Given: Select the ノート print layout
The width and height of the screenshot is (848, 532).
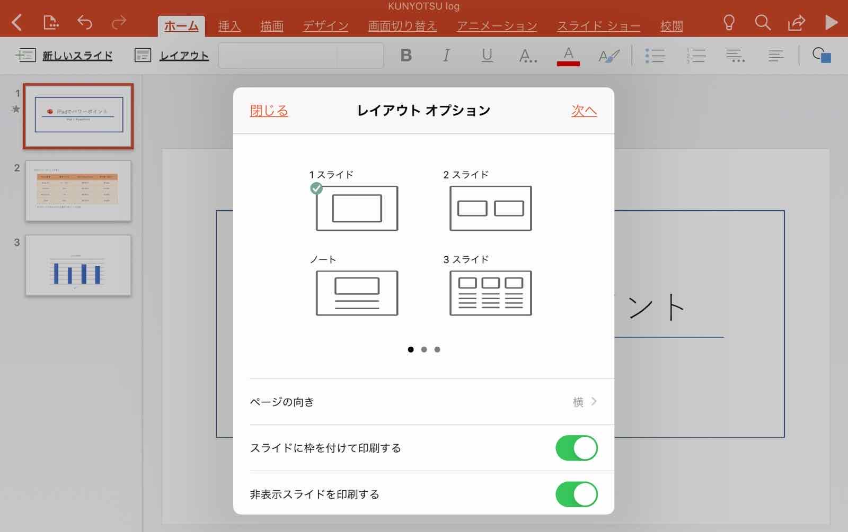Looking at the screenshot, I should click(x=357, y=293).
